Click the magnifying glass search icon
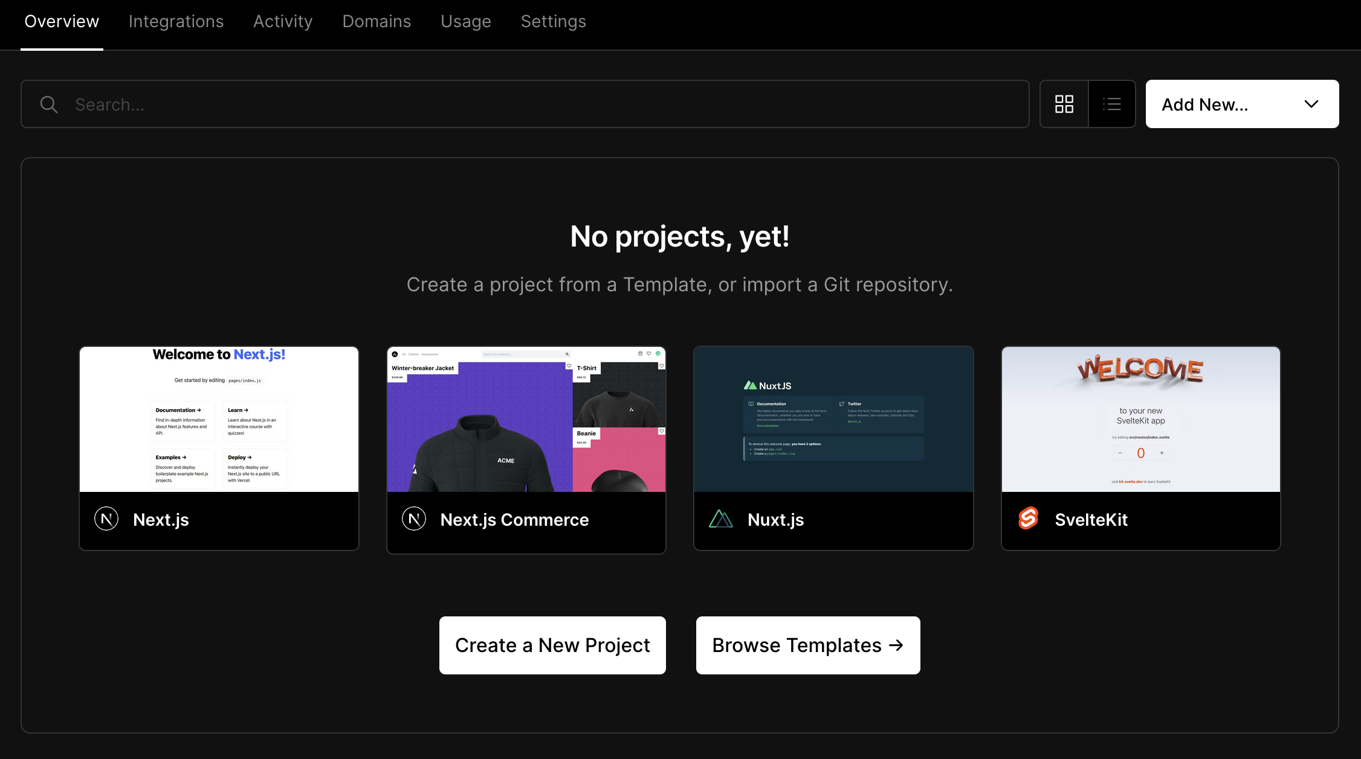Screen dimensions: 1361x759 click(x=49, y=105)
